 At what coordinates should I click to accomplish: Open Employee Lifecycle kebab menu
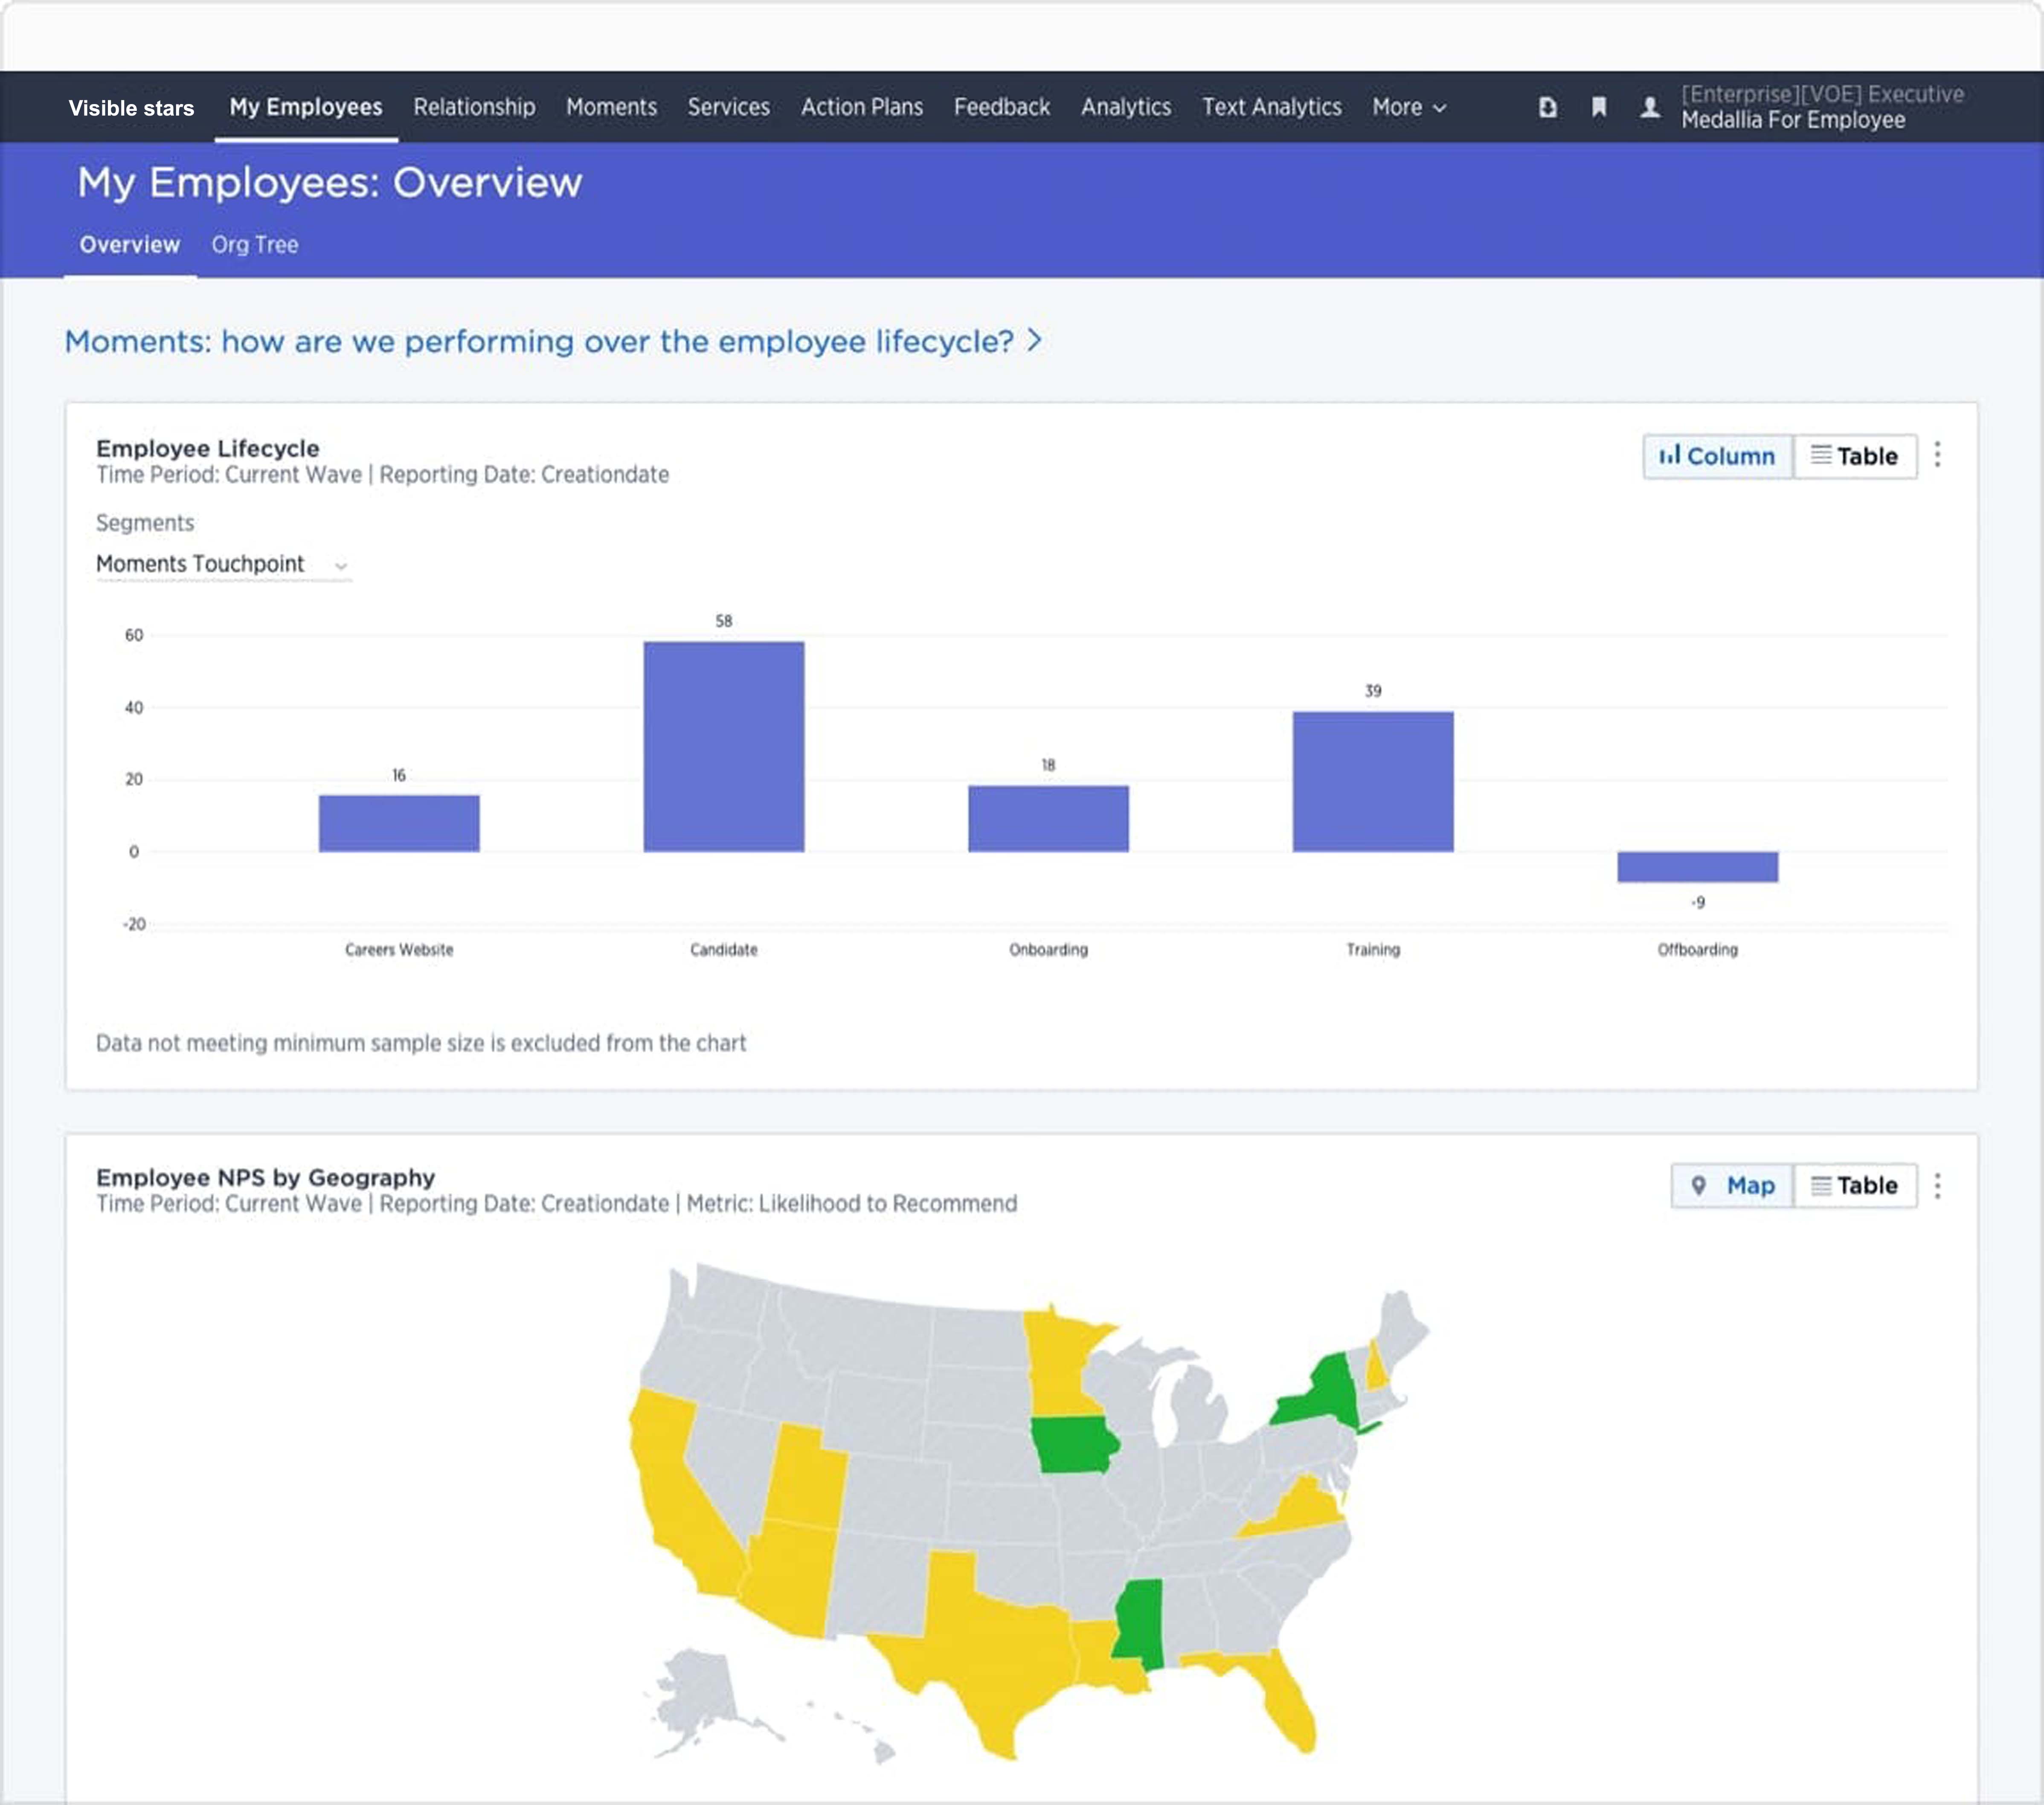(1937, 455)
